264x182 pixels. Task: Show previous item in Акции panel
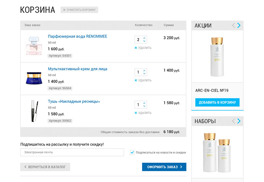(233, 25)
